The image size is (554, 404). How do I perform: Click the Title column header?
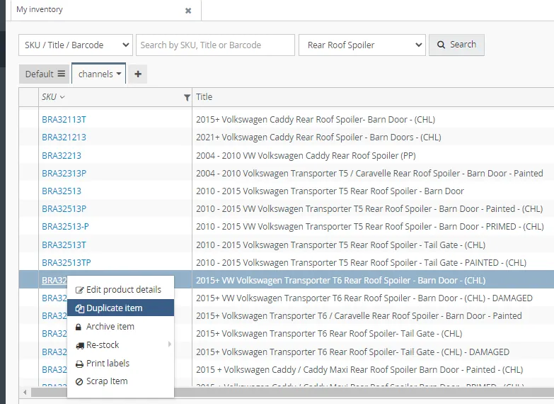tap(204, 97)
